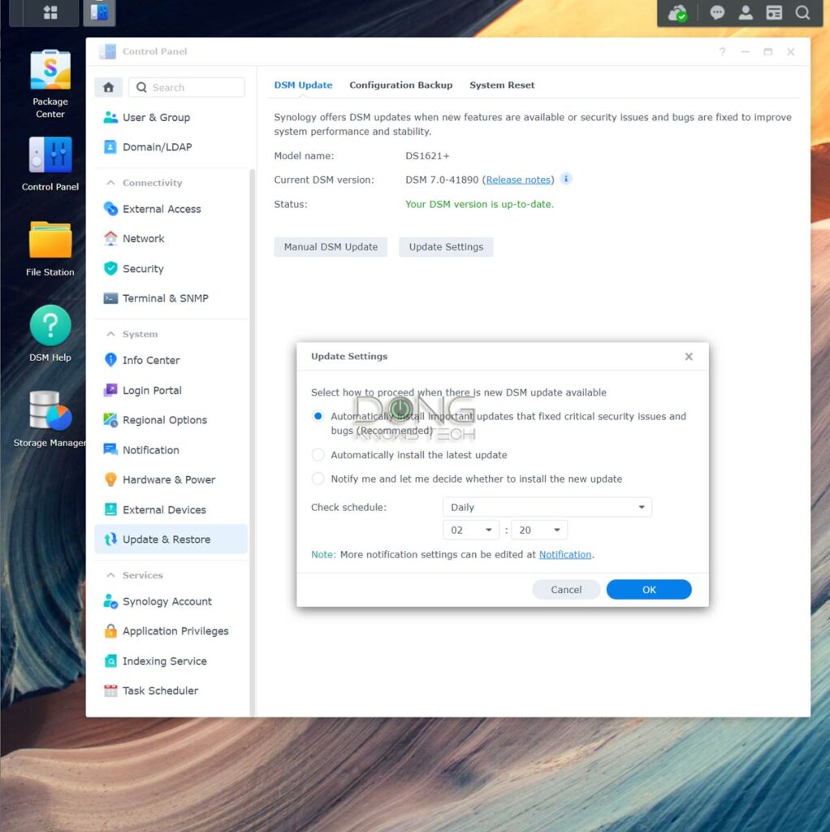This screenshot has width=830, height=832.
Task: Switch to System Reset tab
Action: 502,84
